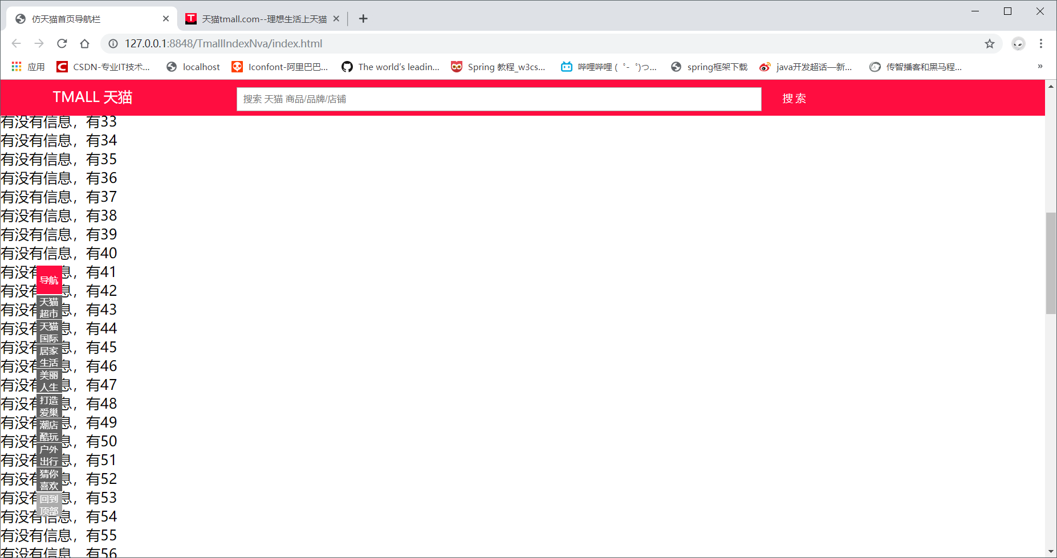
Task: Click the scrollbar up arrow
Action: (x=1051, y=86)
